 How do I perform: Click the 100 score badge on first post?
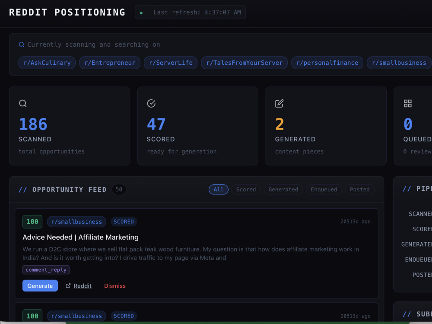(x=32, y=222)
